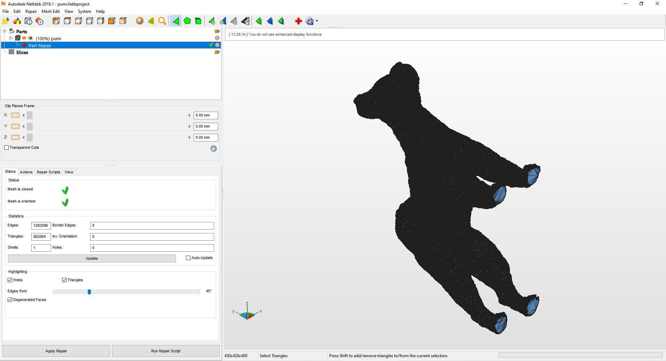Viewport: 666px width, 361px height.
Task: Select the third cube view icon
Action: 78,21
